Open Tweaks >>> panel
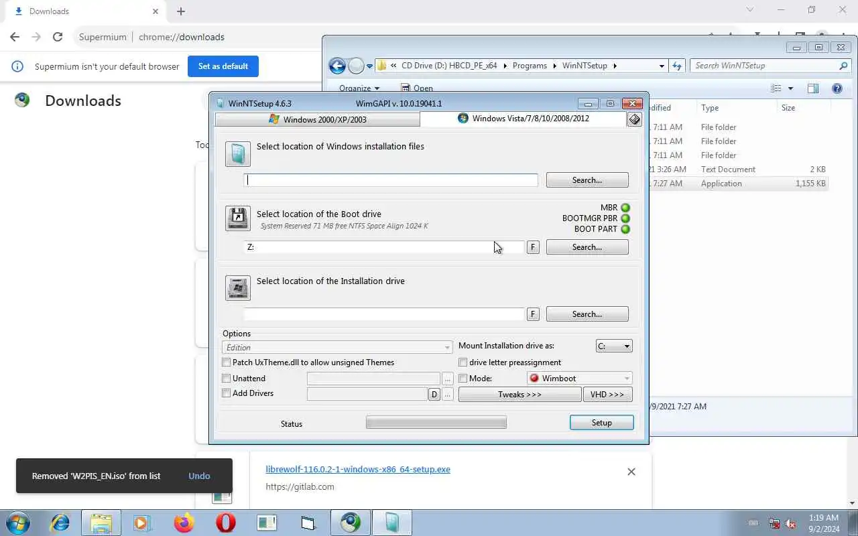Screen dimensions: 858x536 (519, 395)
